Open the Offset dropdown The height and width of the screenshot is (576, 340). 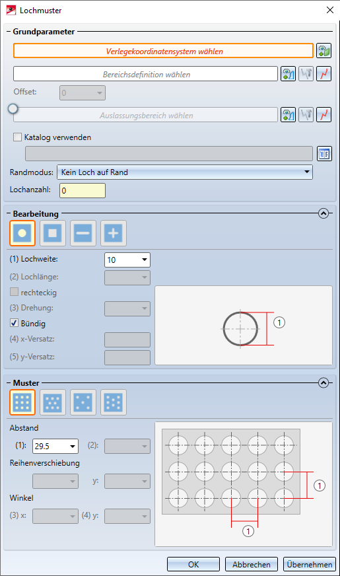(x=83, y=92)
